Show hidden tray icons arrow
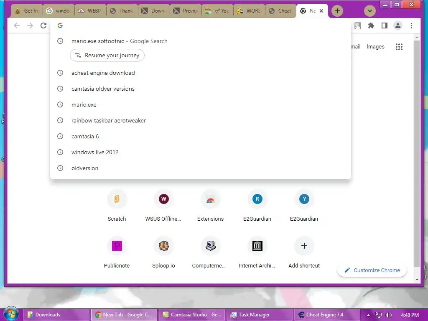Image resolution: width=428 pixels, height=321 pixels. point(368,315)
